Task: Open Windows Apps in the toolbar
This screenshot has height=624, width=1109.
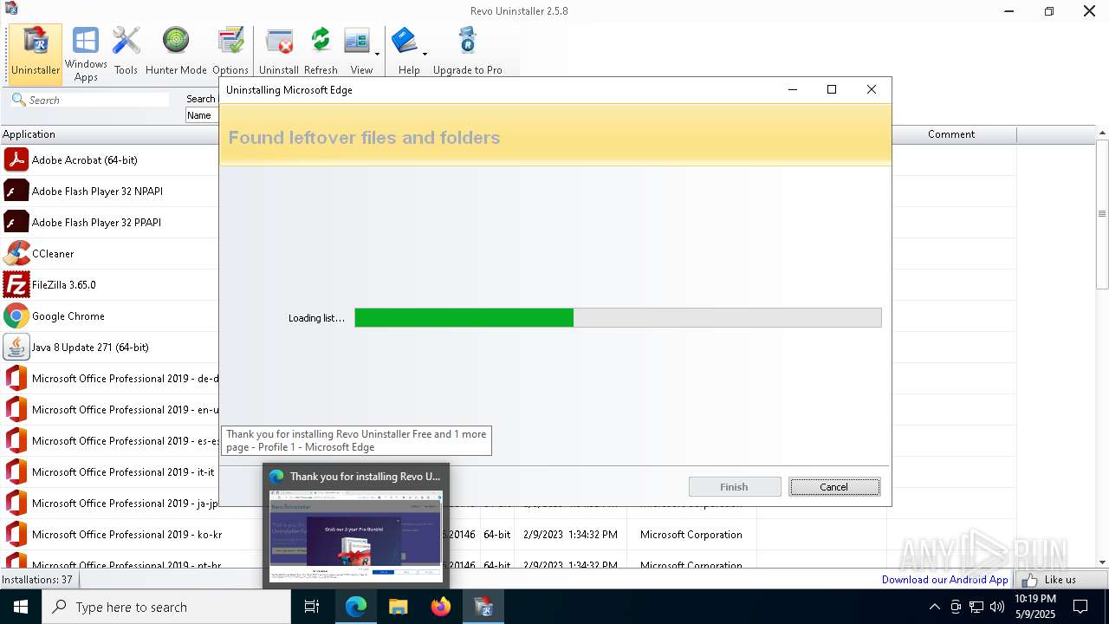Action: click(86, 54)
